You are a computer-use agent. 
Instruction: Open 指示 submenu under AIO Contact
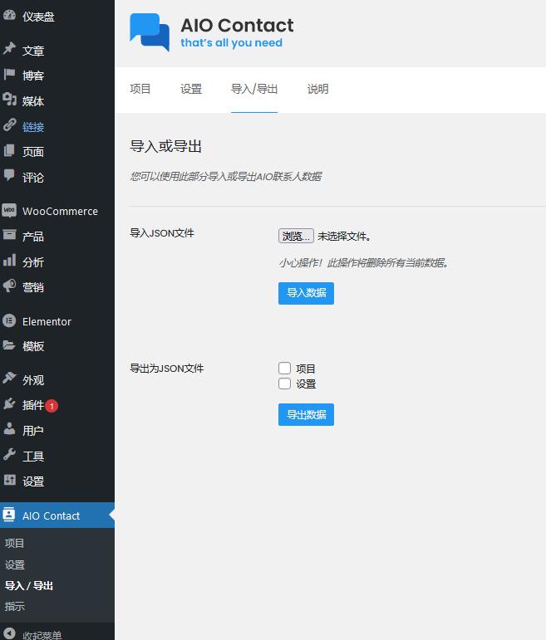(15, 607)
